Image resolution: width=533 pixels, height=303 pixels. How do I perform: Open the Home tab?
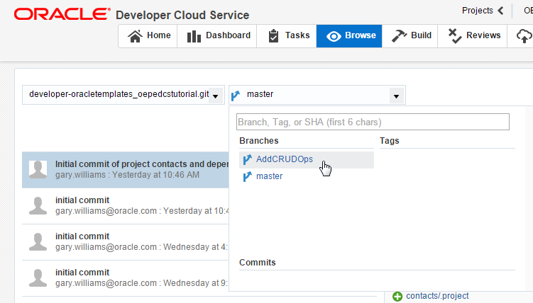(x=150, y=35)
